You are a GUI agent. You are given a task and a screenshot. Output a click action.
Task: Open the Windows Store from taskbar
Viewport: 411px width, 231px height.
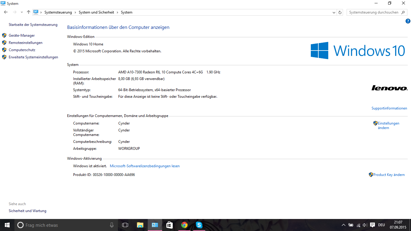tap(170, 225)
